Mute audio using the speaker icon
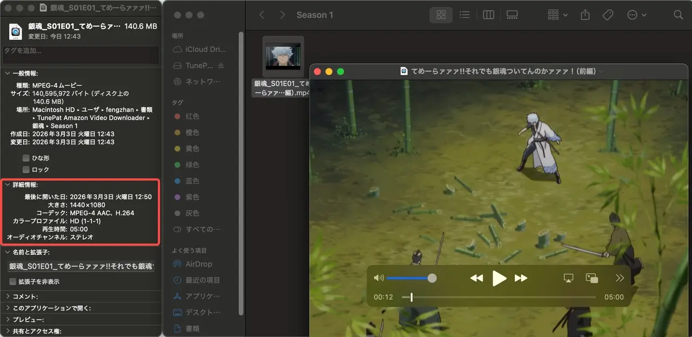The height and width of the screenshot is (337, 692). coord(378,278)
